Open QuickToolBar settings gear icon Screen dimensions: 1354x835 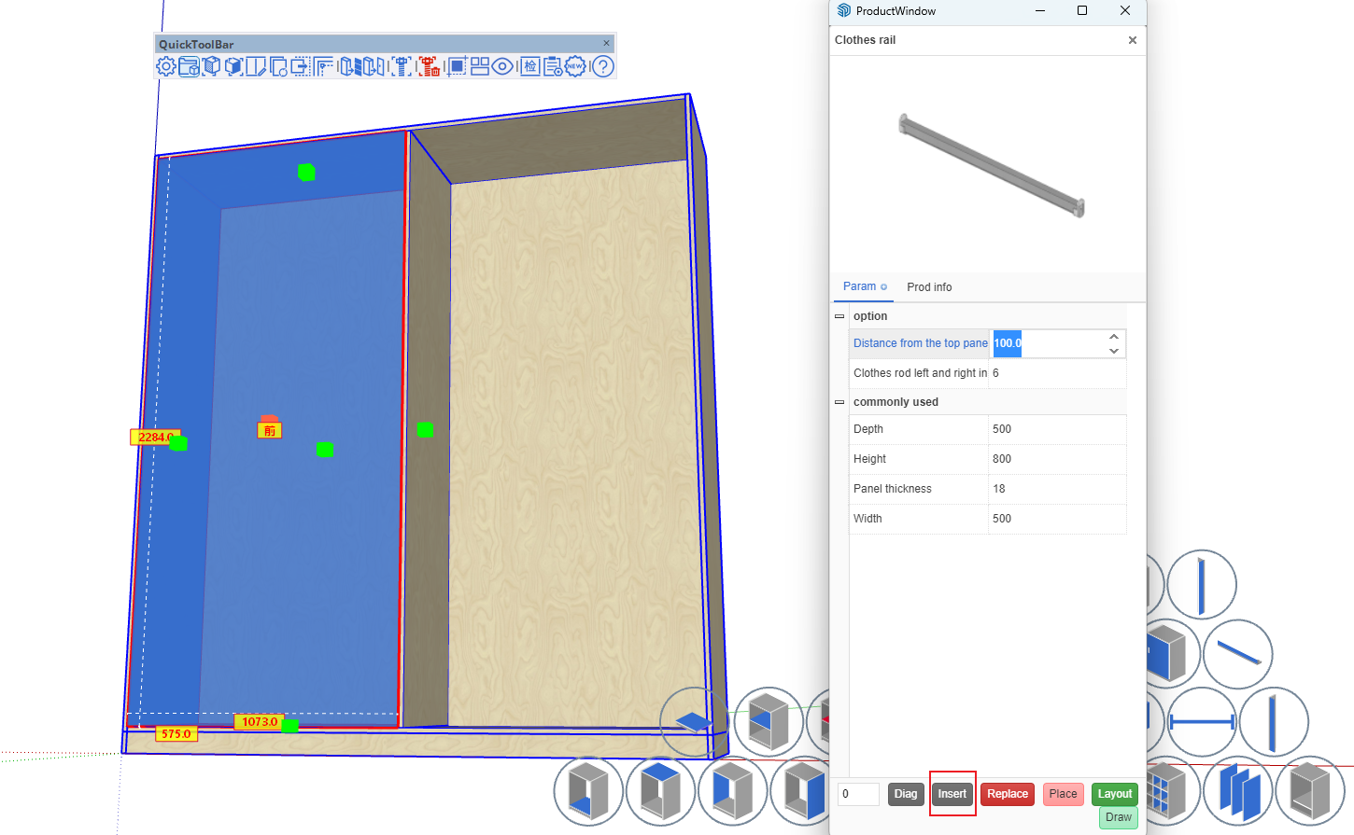point(166,66)
